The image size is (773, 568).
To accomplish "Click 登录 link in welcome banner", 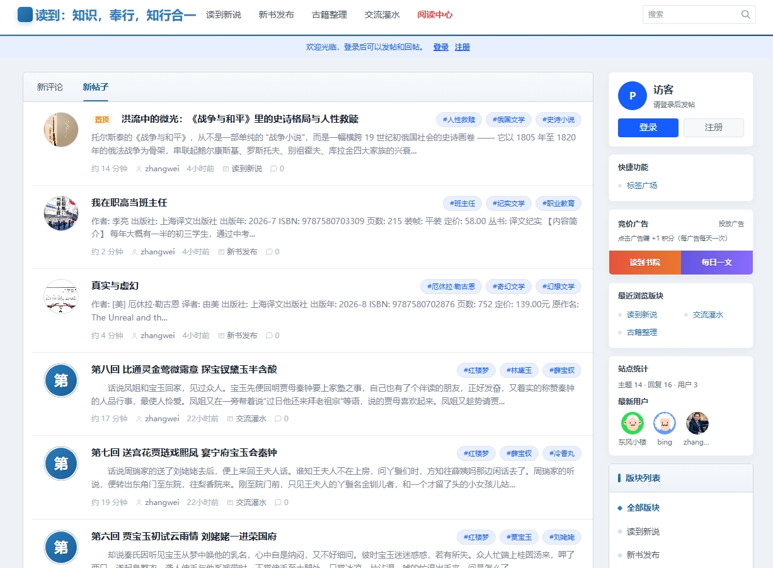I will pyautogui.click(x=441, y=47).
